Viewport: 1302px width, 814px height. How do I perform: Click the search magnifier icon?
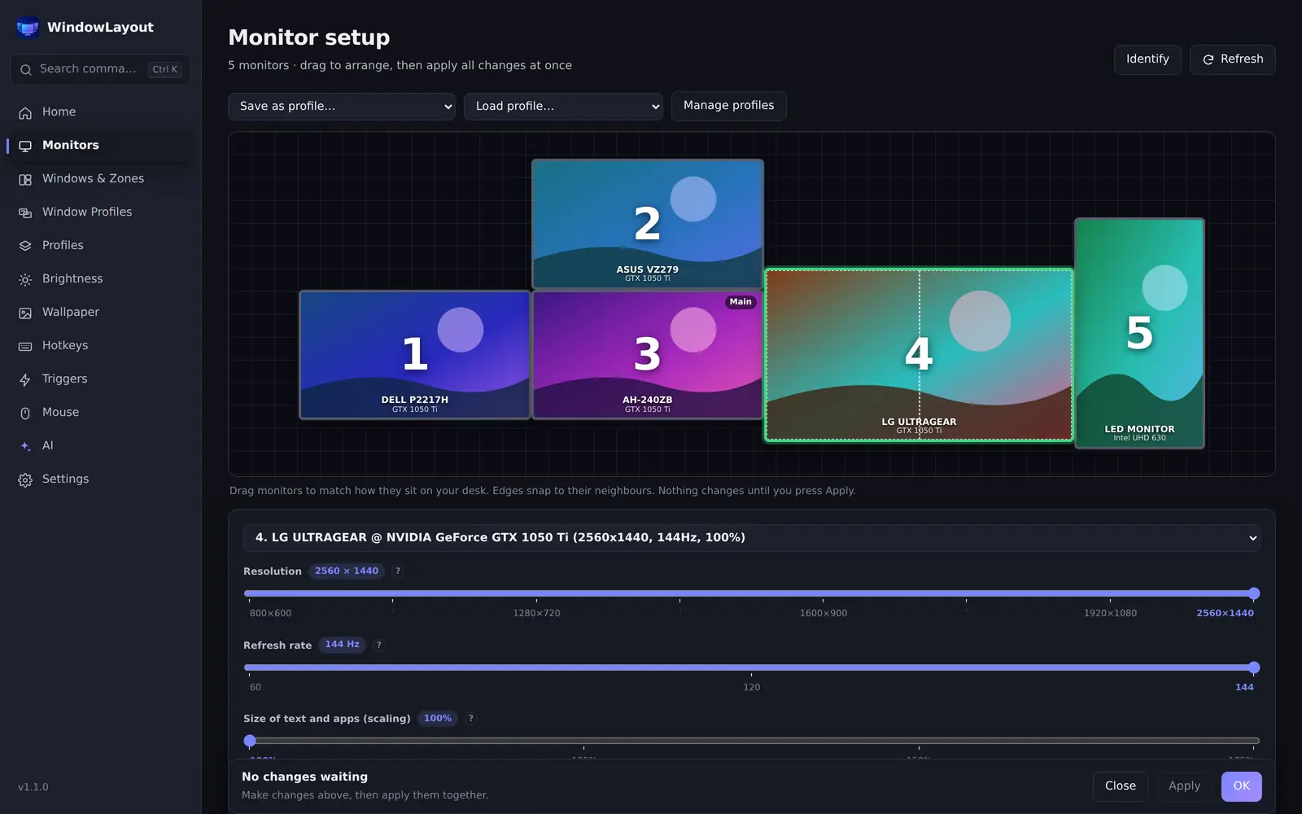coord(26,70)
